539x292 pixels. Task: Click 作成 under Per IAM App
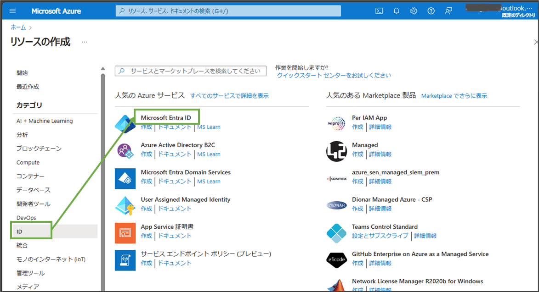coord(357,127)
